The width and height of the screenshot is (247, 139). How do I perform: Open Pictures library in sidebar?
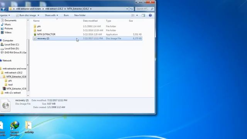point(8,28)
